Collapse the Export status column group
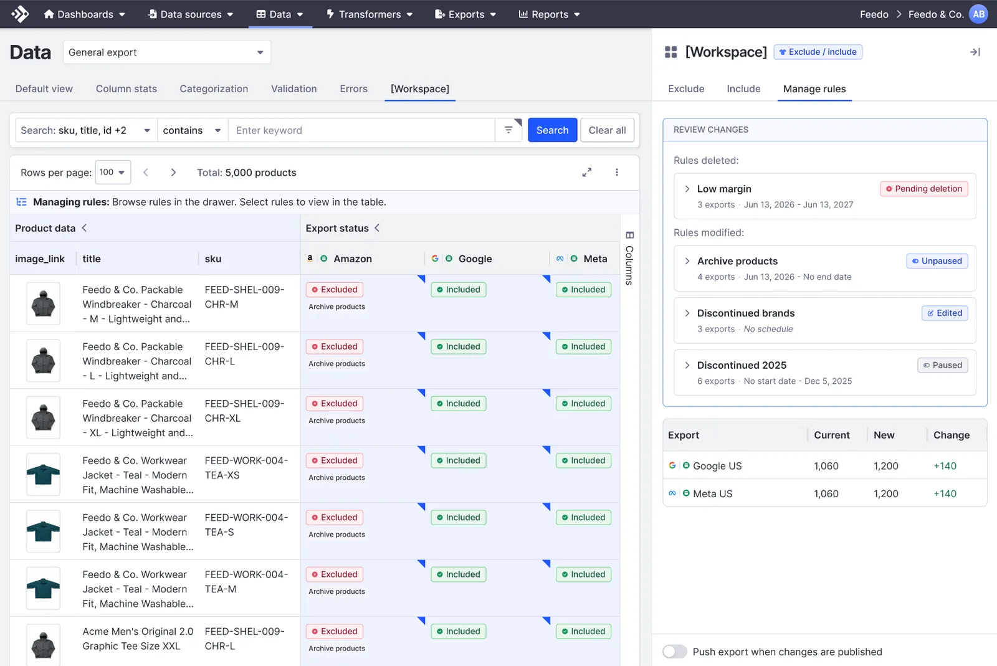 point(377,228)
